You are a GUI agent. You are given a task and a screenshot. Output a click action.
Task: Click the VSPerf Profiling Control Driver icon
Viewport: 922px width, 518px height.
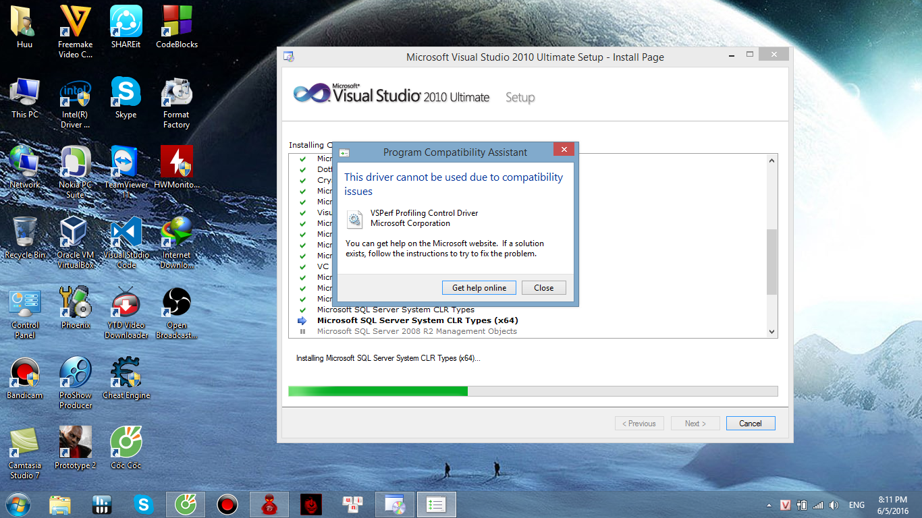pos(354,219)
